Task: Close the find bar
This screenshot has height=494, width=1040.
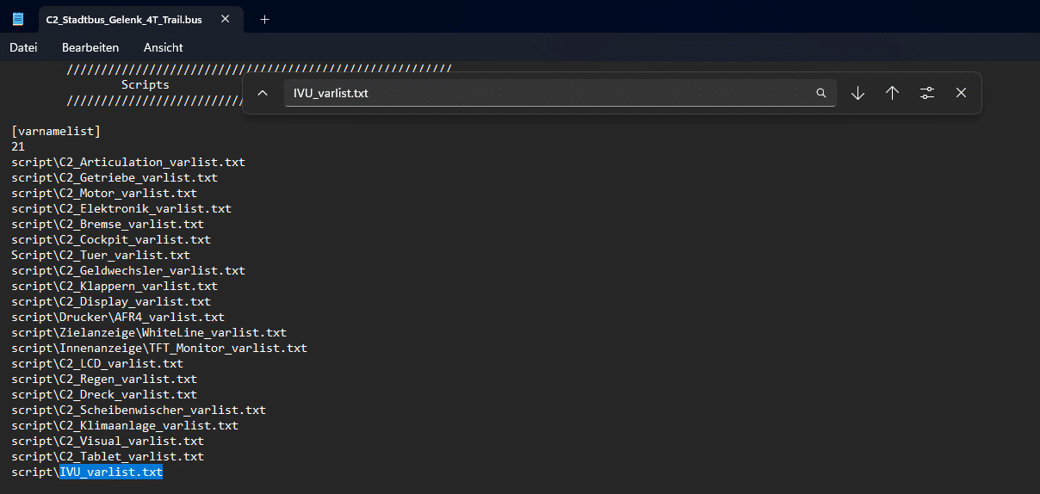Action: (x=961, y=93)
